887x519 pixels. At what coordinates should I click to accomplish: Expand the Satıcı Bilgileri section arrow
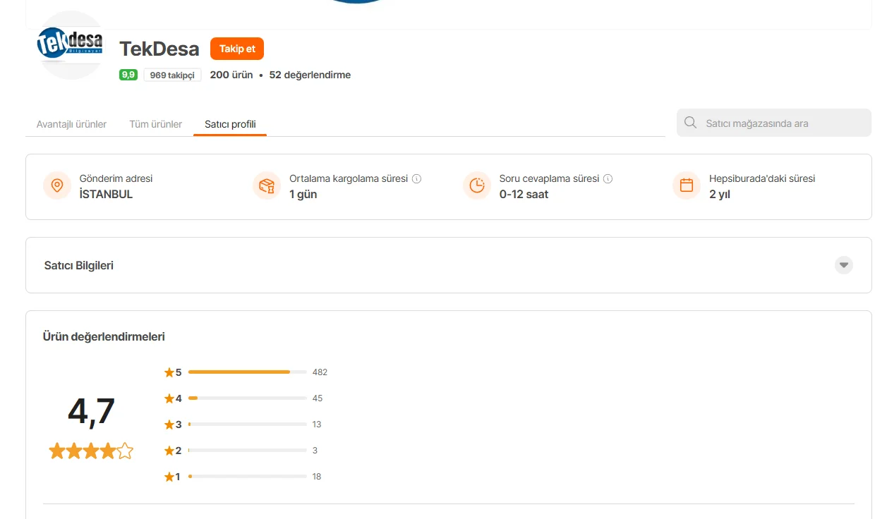(x=844, y=265)
